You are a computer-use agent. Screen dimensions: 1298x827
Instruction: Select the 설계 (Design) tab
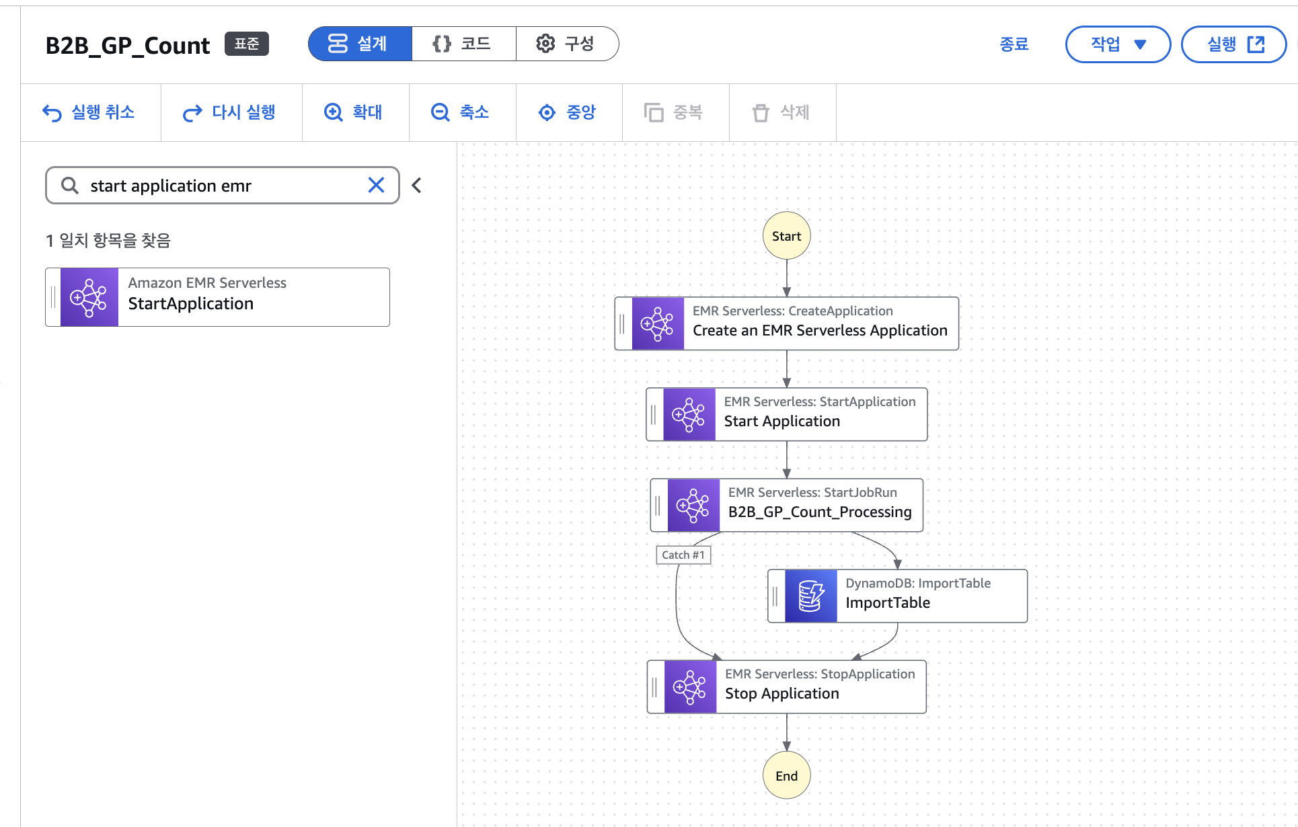360,44
